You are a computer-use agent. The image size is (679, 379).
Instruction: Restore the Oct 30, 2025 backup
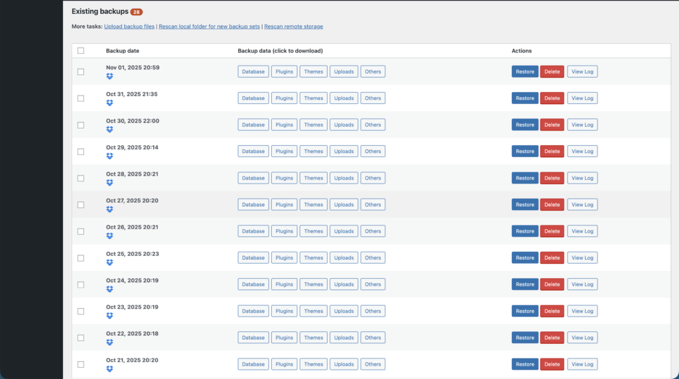525,125
